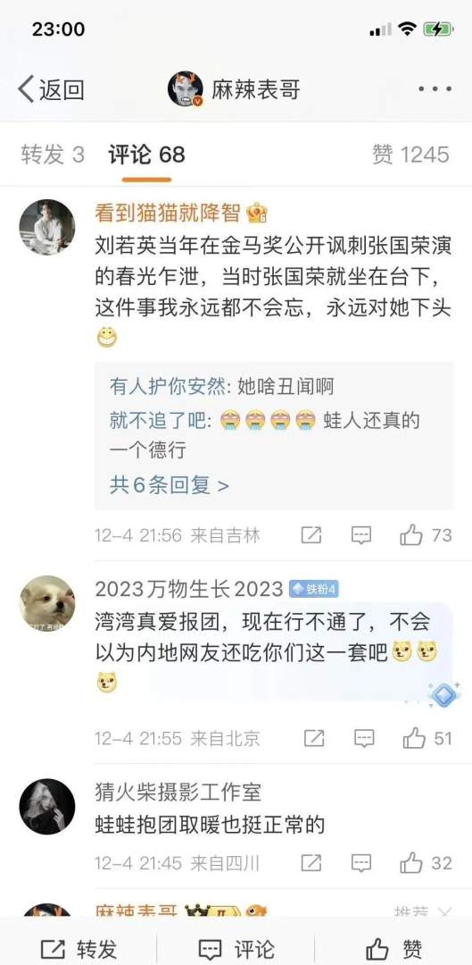Tap 转发 button in bottom bar
Image resolution: width=472 pixels, height=965 pixels.
(x=79, y=948)
